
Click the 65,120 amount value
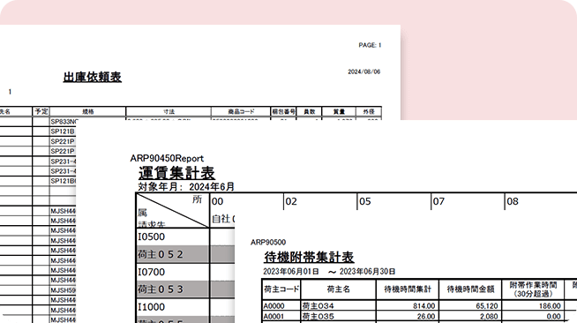point(486,306)
